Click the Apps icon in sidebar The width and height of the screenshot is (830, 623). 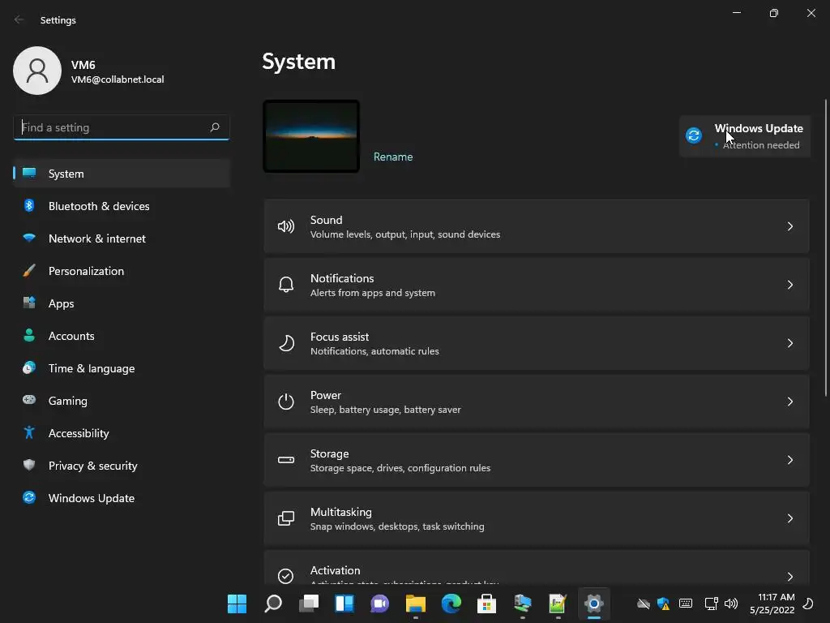(29, 303)
